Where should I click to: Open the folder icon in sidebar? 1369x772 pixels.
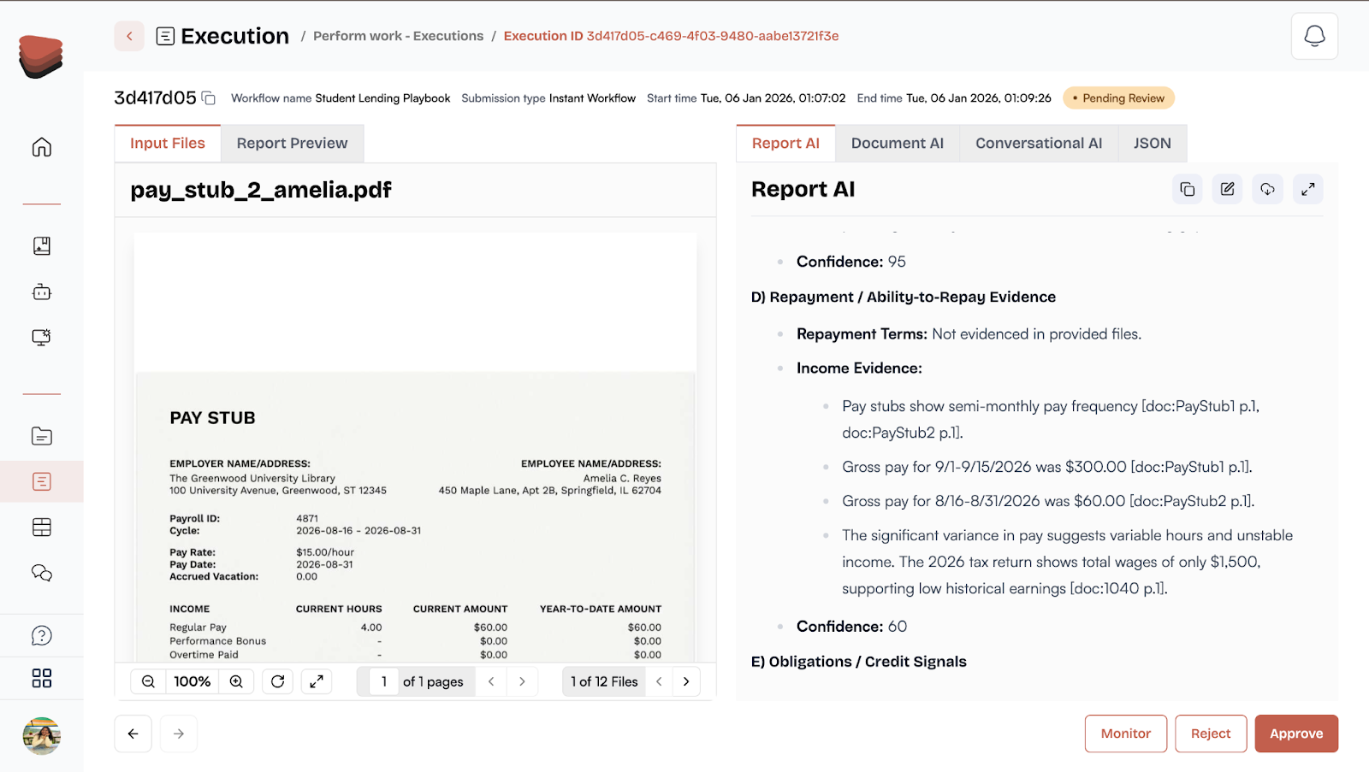(x=41, y=436)
